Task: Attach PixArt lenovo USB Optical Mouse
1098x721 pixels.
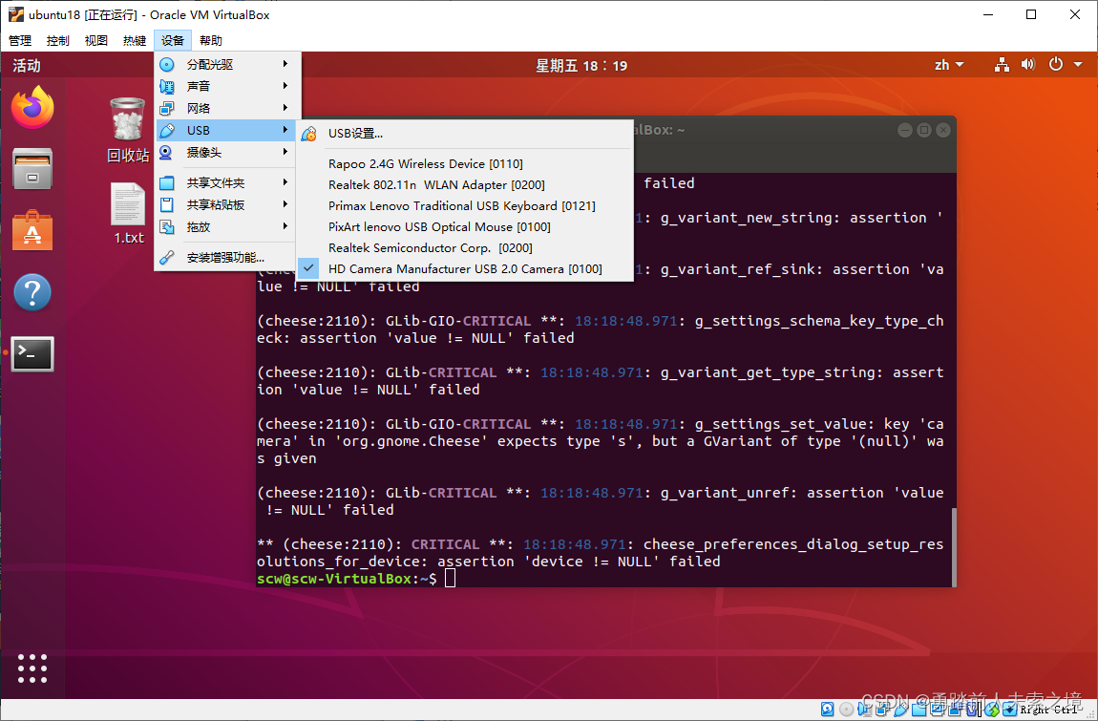Action: tap(465, 226)
